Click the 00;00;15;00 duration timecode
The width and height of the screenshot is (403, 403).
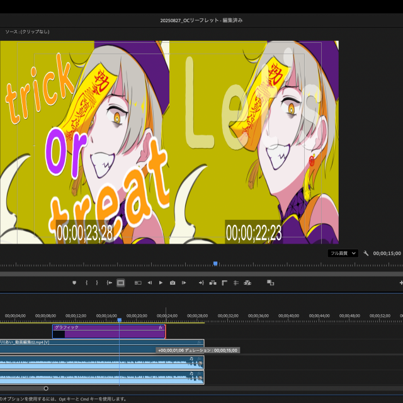pos(387,253)
